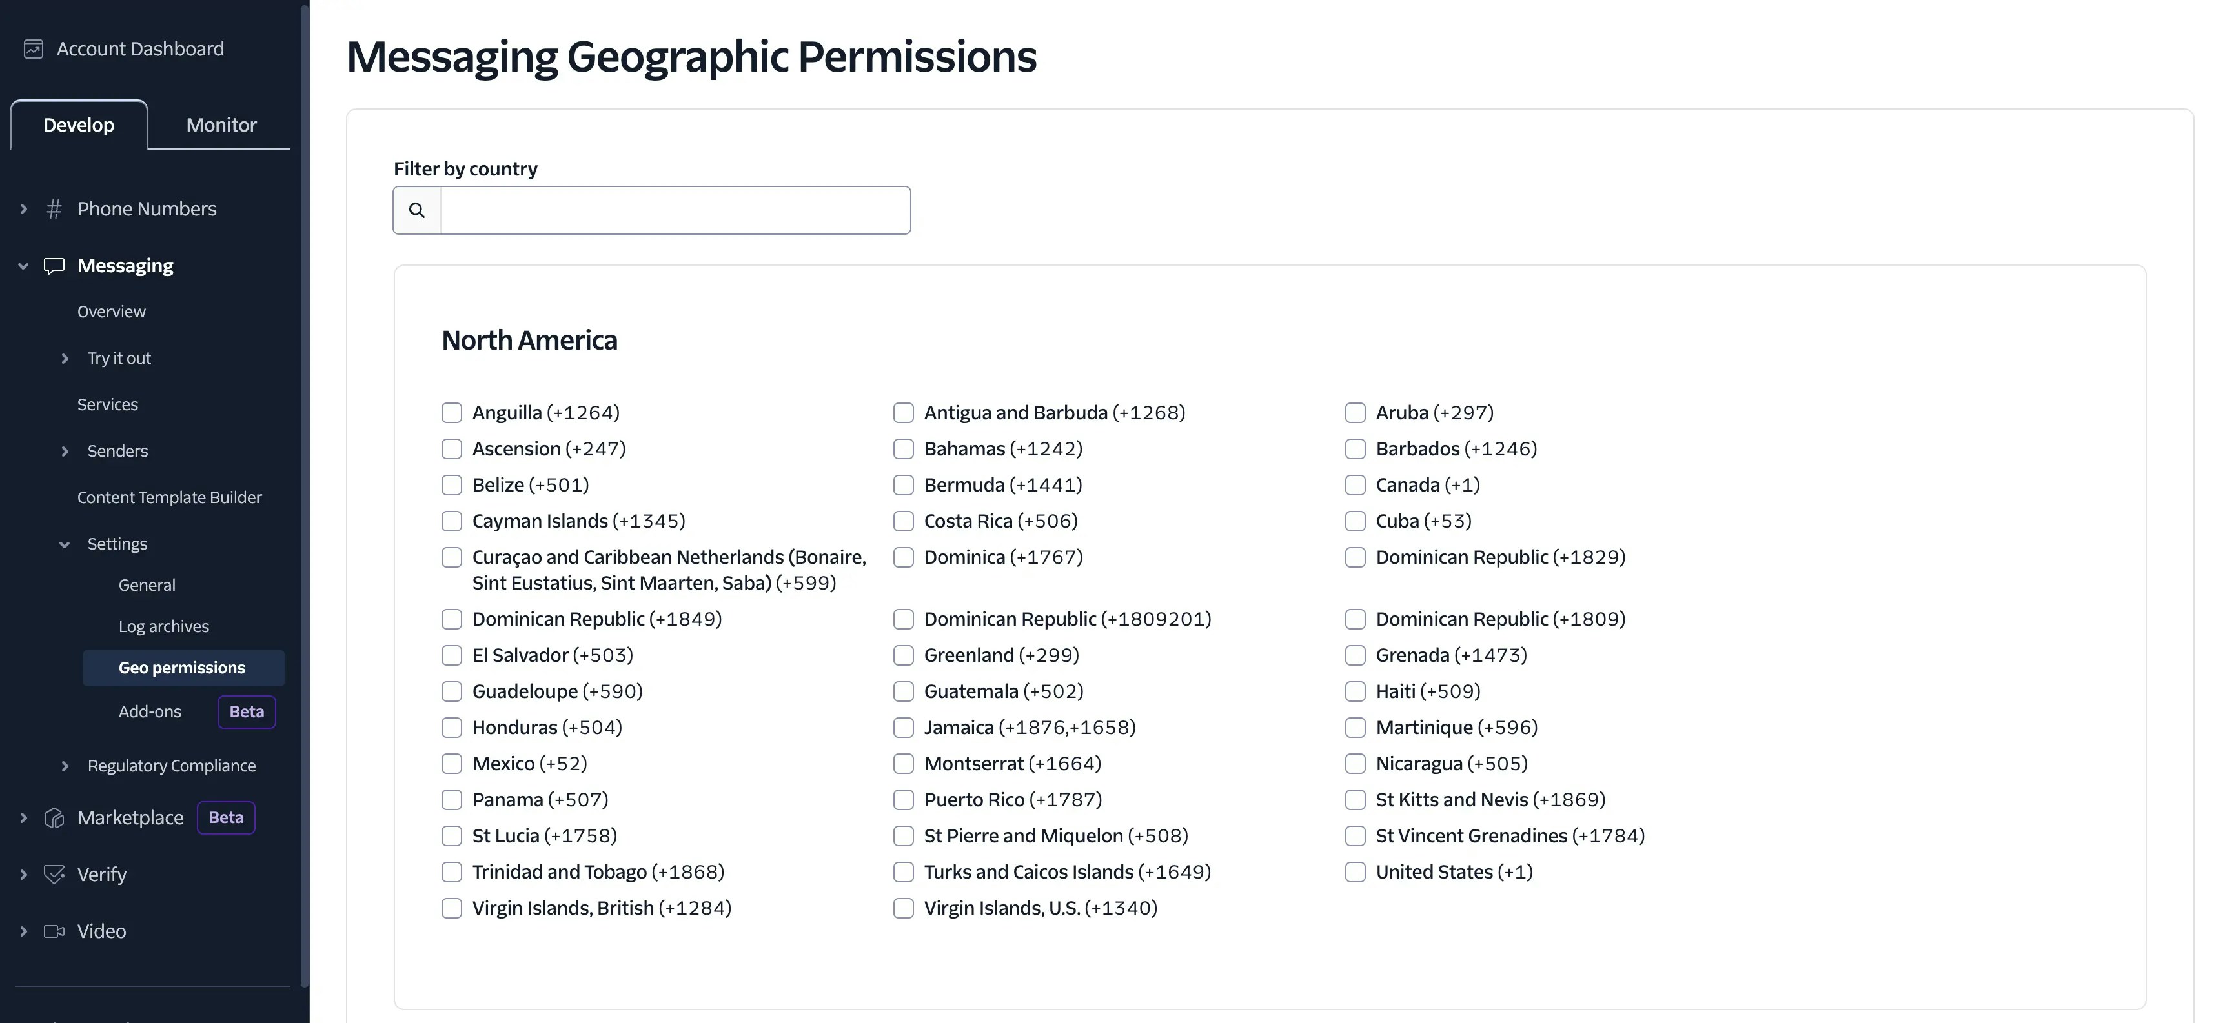Open Log archives link
The height and width of the screenshot is (1023, 2214).
pos(164,626)
